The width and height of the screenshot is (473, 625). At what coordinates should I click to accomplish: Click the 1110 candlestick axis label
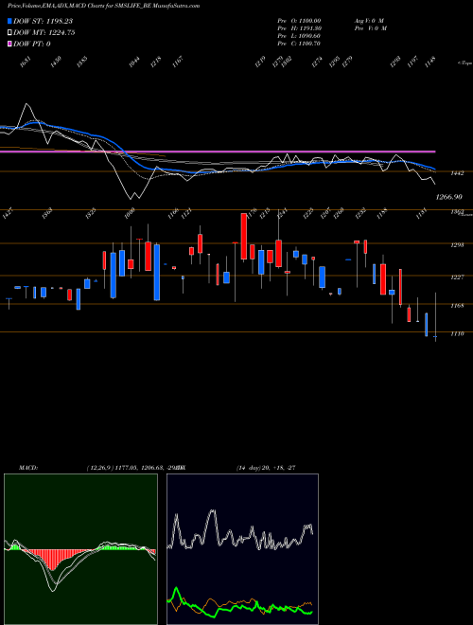click(457, 333)
